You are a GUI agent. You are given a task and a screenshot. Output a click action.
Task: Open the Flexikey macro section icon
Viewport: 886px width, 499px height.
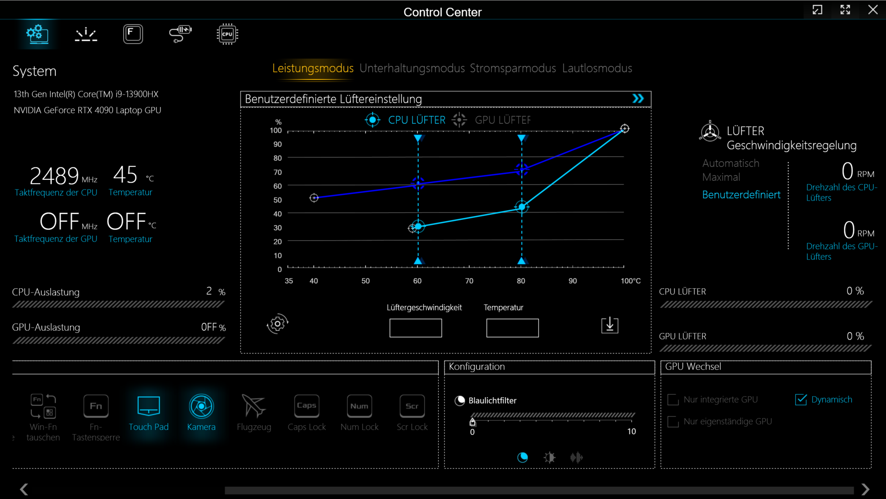click(133, 35)
